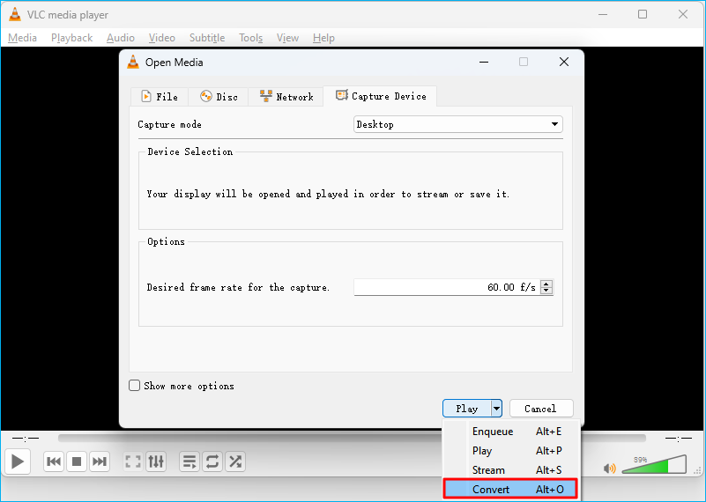
Task: Stop playback with the stop icon
Action: click(77, 461)
